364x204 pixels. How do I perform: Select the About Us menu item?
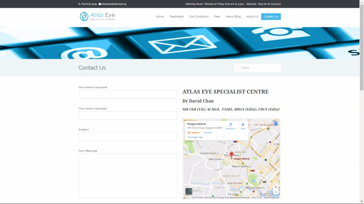(252, 17)
